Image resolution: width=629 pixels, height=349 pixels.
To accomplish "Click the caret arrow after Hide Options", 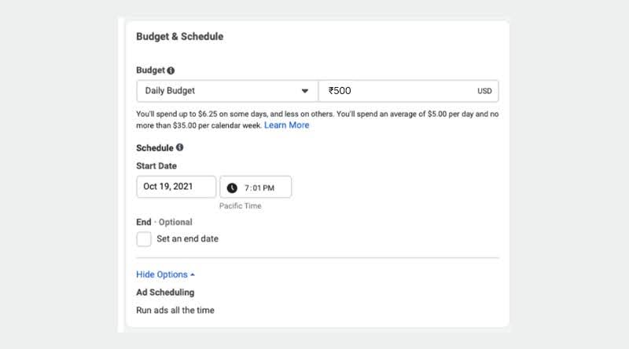I will pyautogui.click(x=193, y=274).
